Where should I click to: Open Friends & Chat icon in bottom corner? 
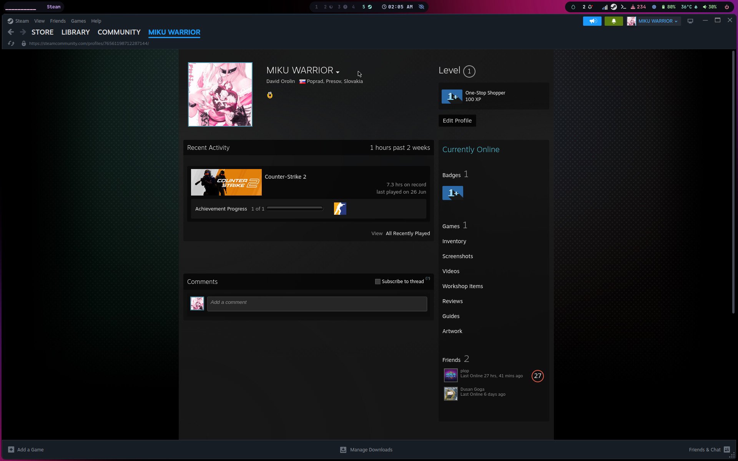[x=727, y=449]
